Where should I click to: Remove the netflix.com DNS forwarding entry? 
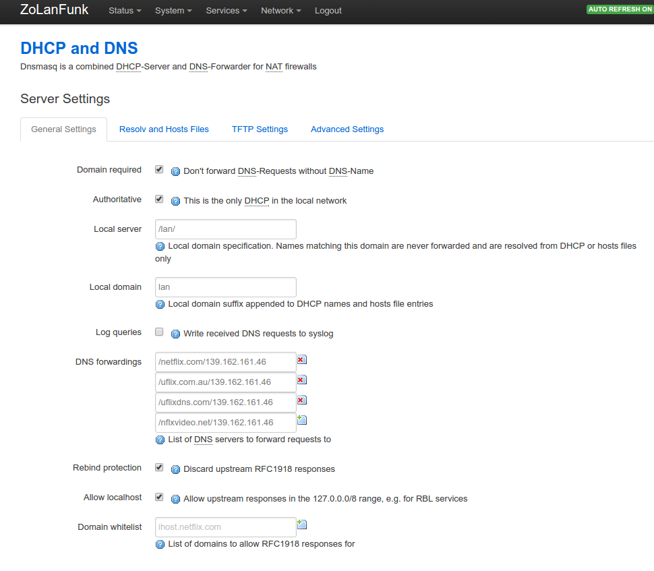[x=301, y=360]
